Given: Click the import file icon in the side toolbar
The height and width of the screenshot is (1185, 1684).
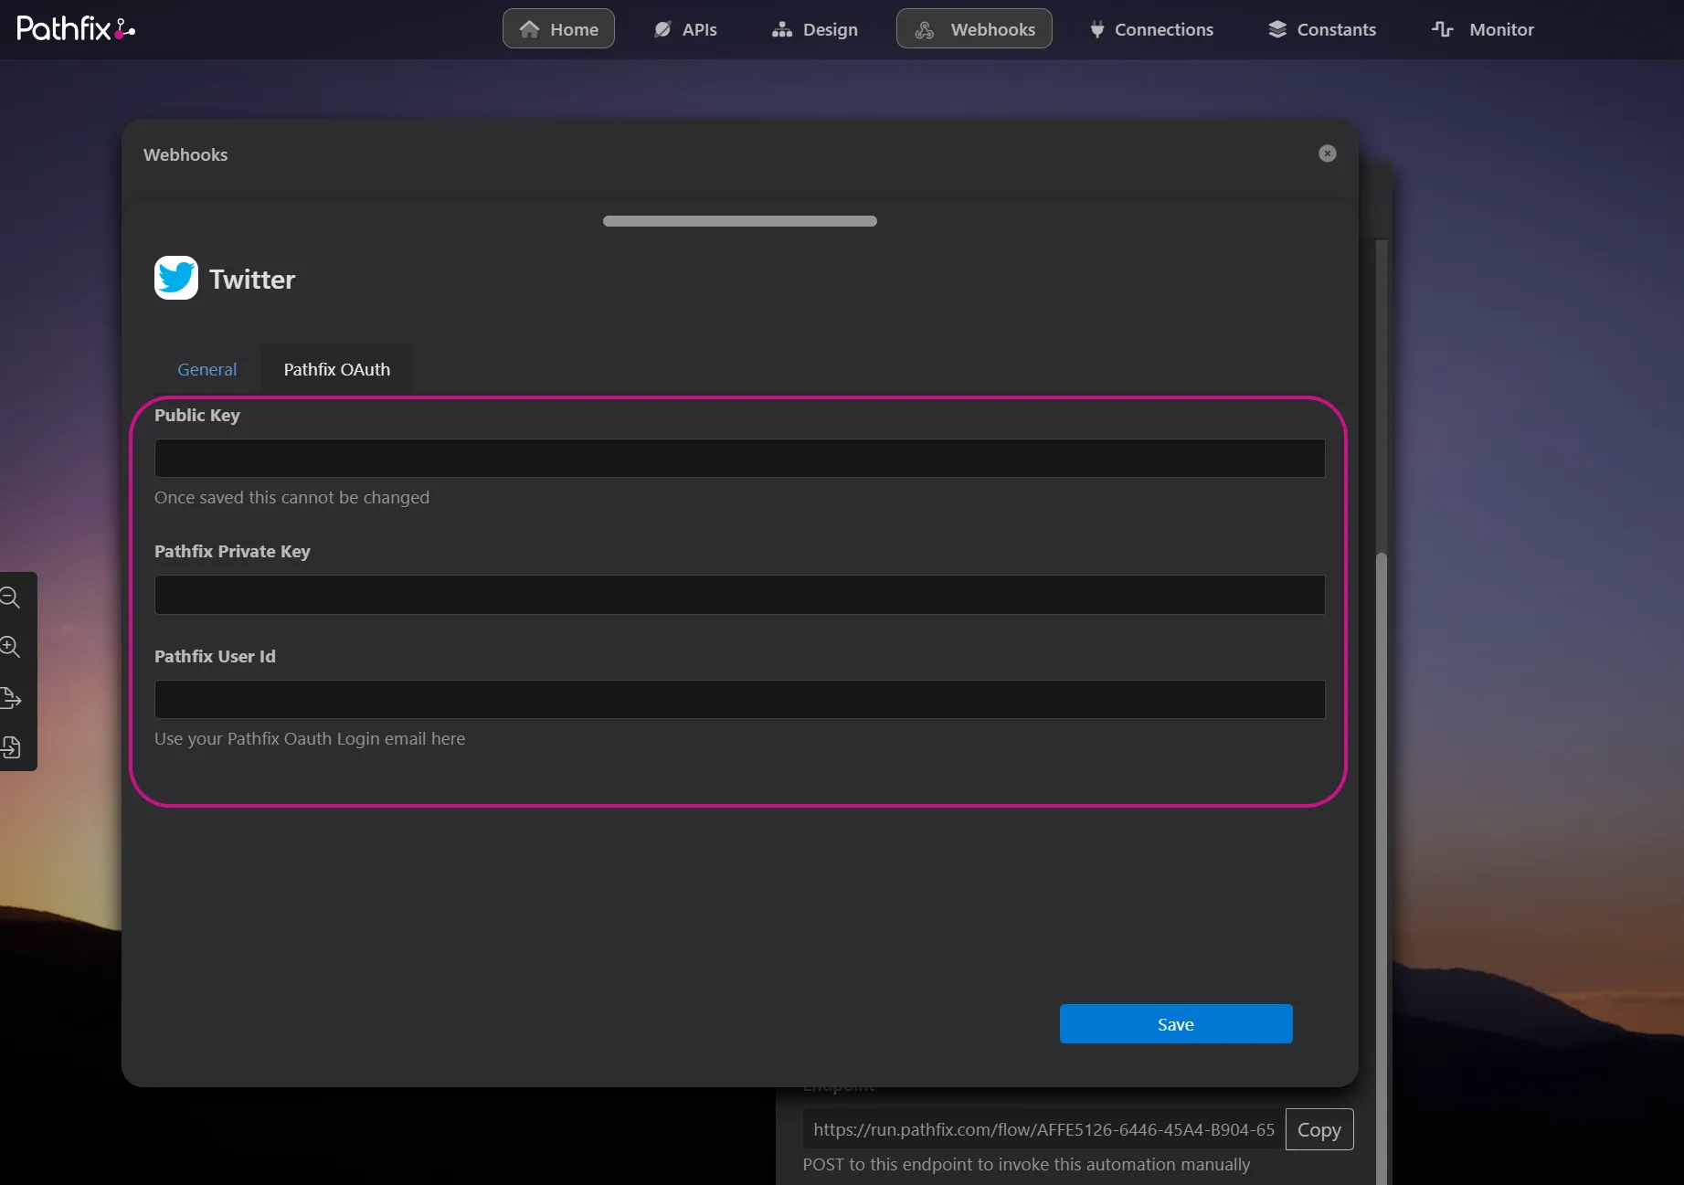Looking at the screenshot, I should click(10, 747).
